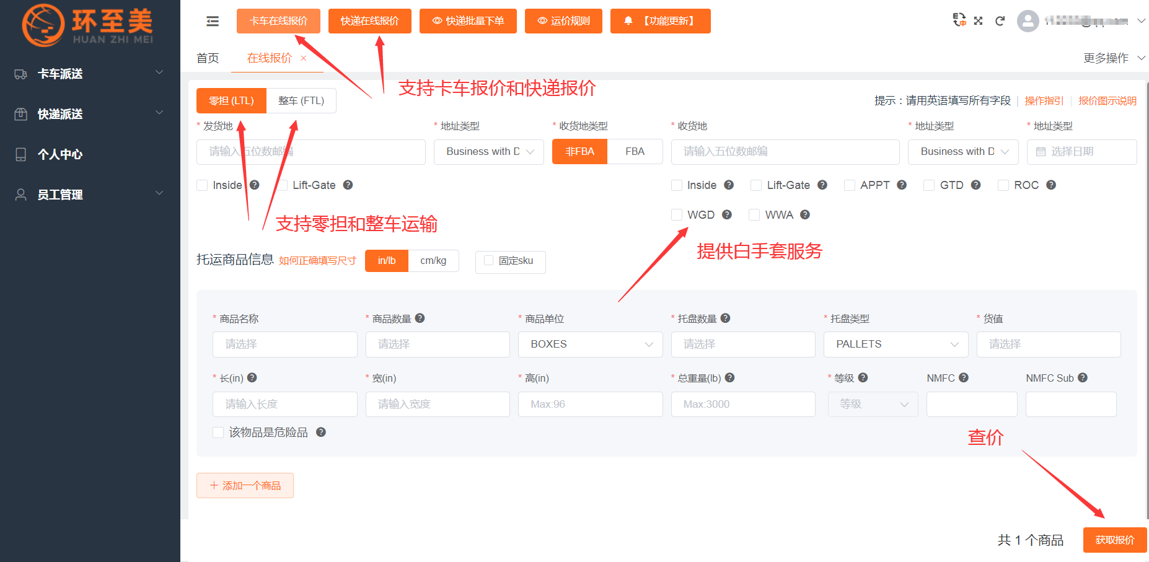Enable the Inside service checkbox
The height and width of the screenshot is (562, 1149).
click(x=201, y=185)
